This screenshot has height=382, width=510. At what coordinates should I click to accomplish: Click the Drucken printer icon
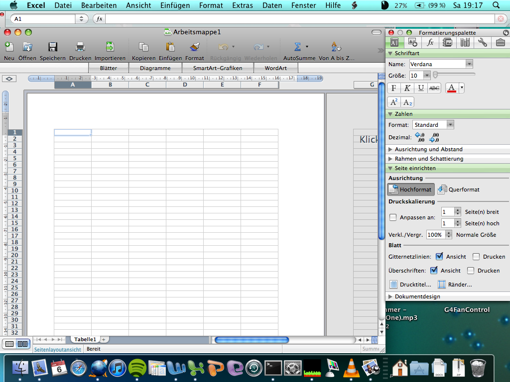(x=80, y=47)
